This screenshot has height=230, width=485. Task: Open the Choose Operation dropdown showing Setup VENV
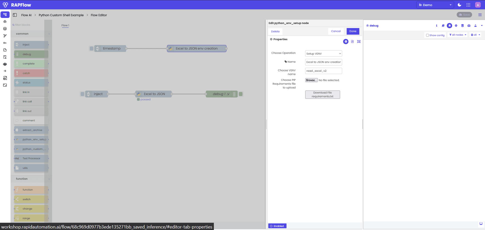pyautogui.click(x=323, y=53)
